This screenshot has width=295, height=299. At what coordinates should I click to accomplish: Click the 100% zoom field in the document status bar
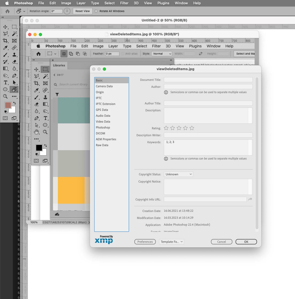coord(34,222)
